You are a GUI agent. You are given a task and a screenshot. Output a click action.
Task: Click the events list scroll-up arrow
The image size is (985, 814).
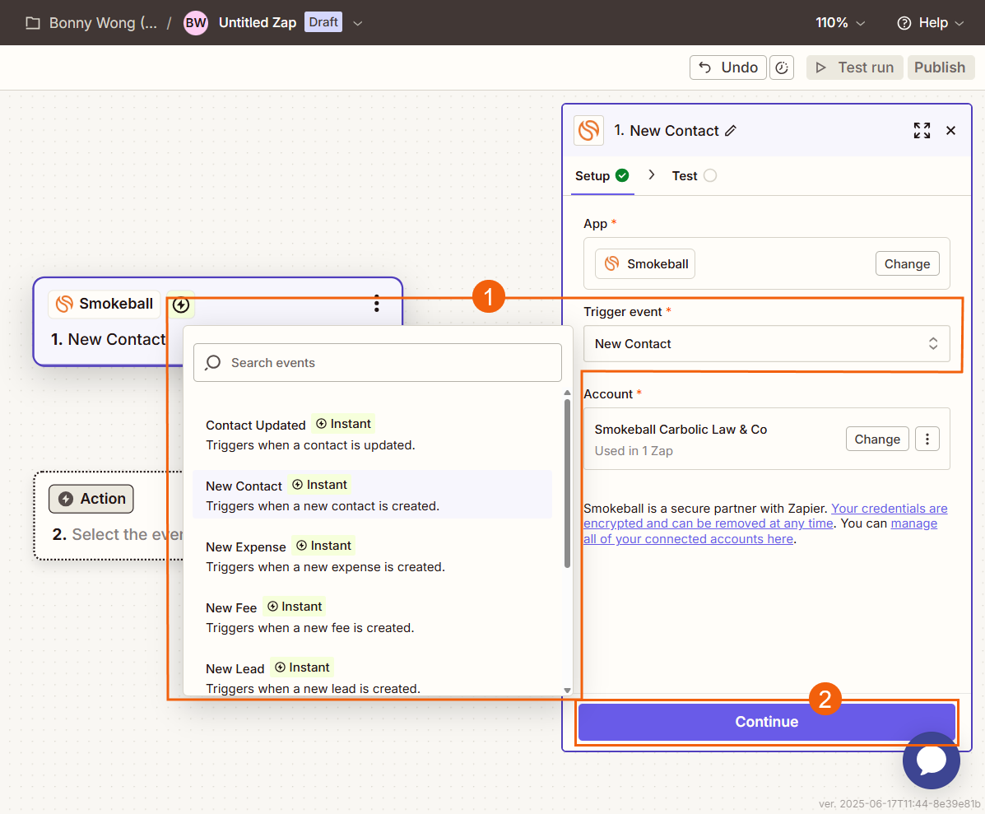pyautogui.click(x=567, y=393)
